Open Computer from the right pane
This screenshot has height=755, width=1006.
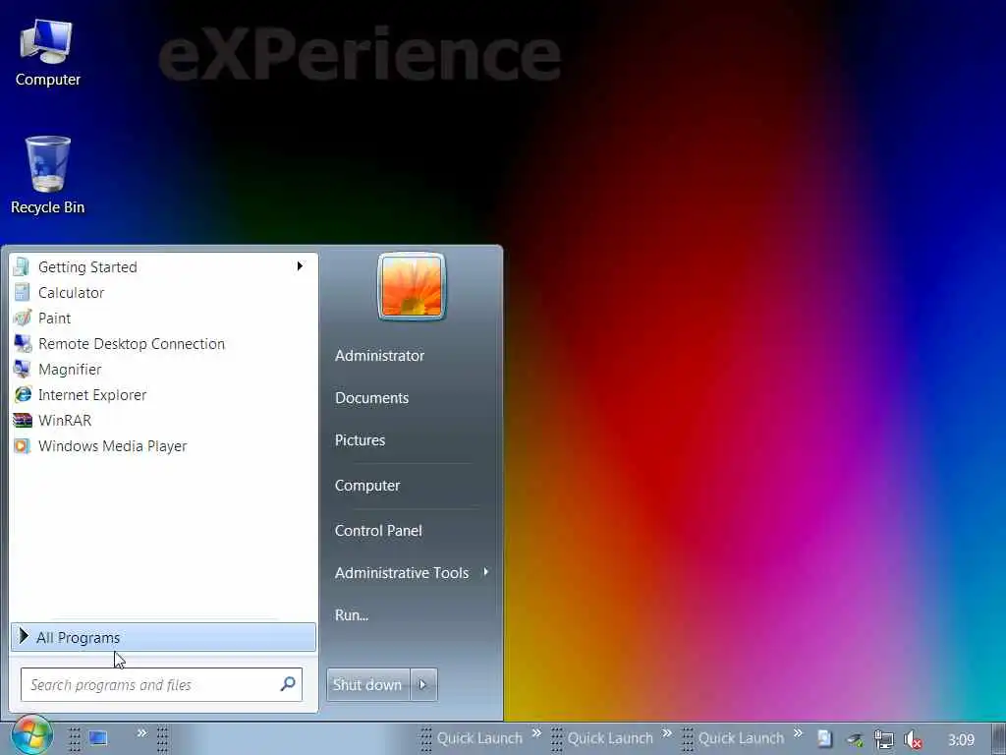[x=367, y=486]
